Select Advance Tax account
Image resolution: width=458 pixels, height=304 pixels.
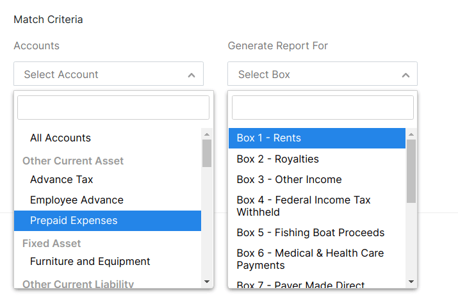[x=61, y=179]
